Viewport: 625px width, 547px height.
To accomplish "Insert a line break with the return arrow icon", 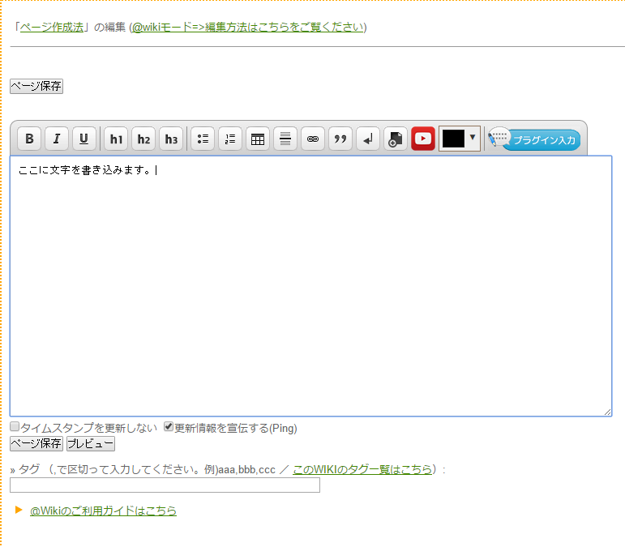I will click(368, 139).
